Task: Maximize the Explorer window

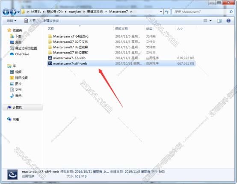Action: pos(219,3)
